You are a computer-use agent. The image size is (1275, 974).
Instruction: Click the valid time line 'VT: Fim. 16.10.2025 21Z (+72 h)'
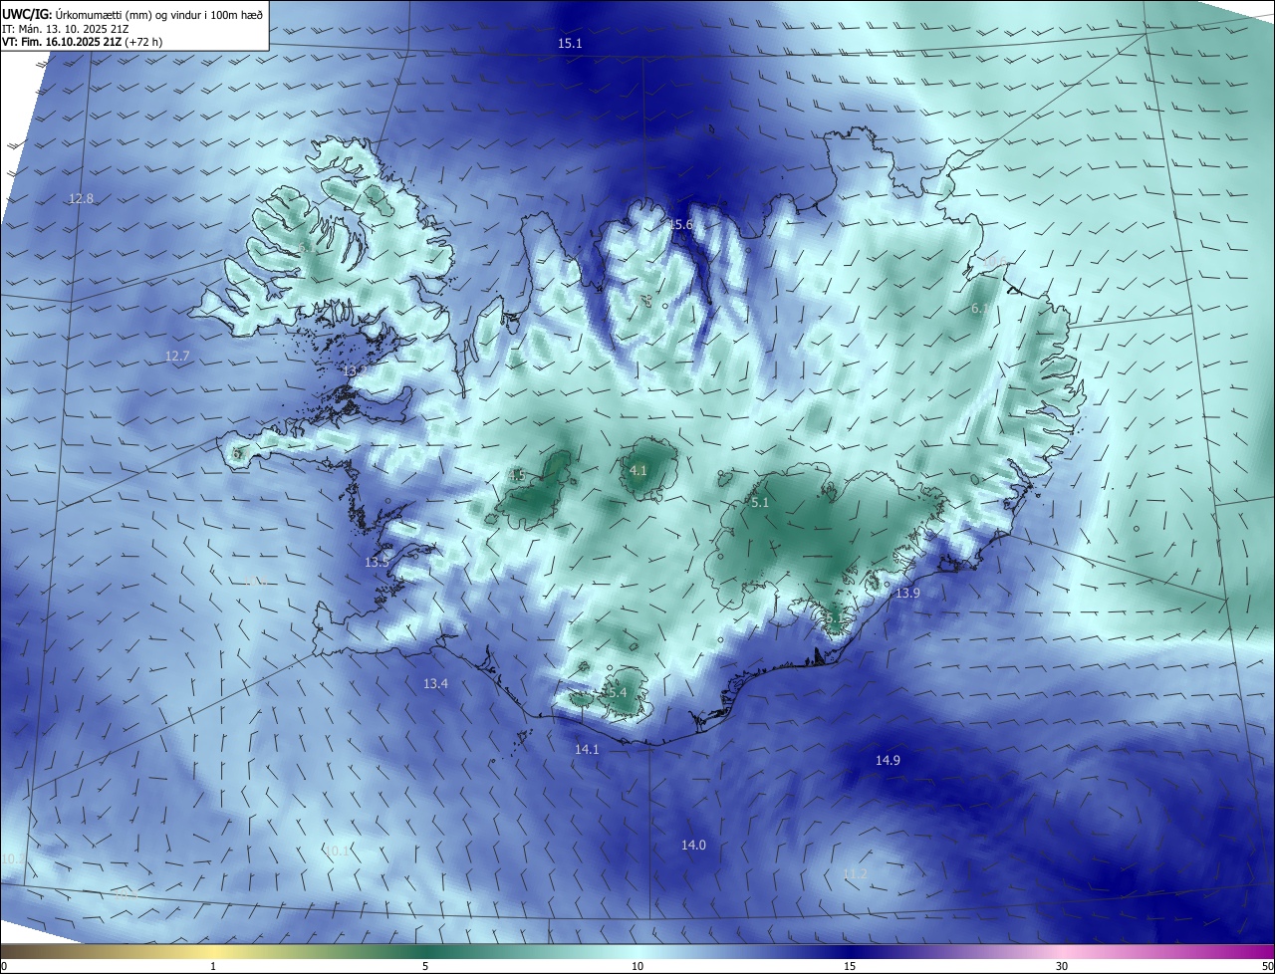point(83,42)
